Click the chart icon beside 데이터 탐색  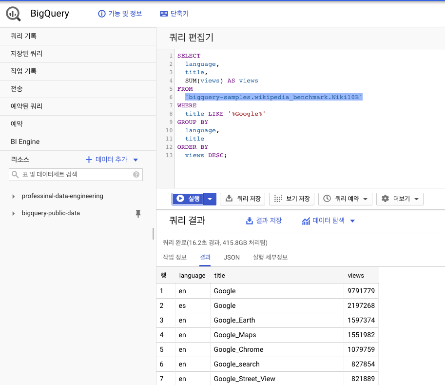click(306, 221)
